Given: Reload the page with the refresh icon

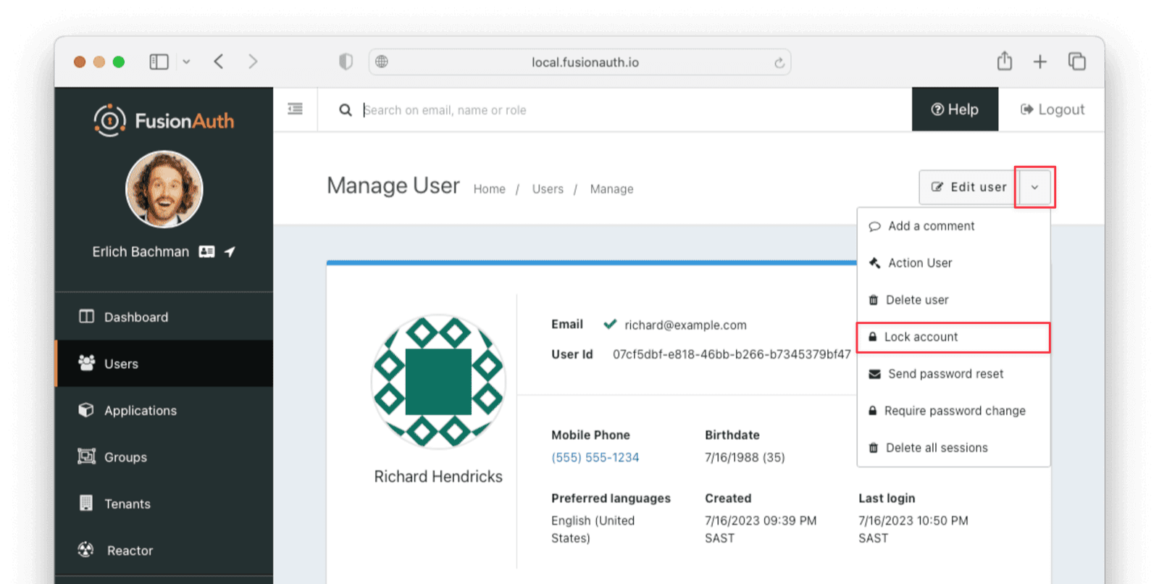Looking at the screenshot, I should tap(779, 62).
